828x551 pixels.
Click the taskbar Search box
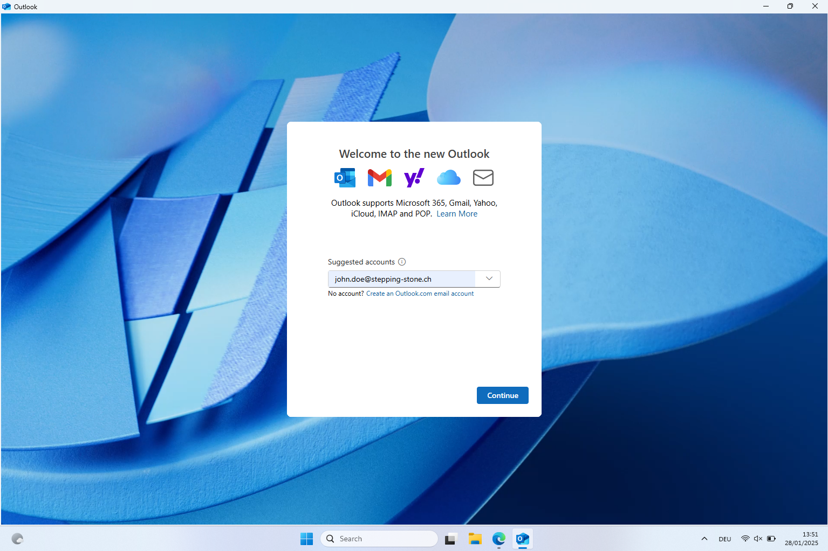click(x=379, y=539)
